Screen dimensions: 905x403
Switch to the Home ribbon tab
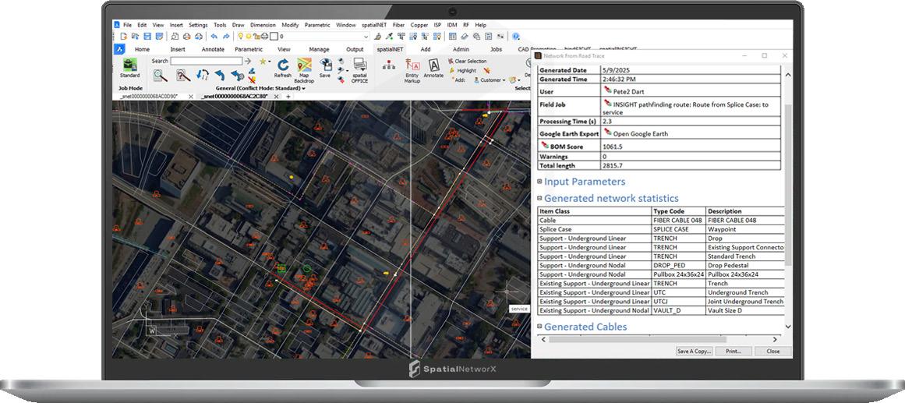142,50
